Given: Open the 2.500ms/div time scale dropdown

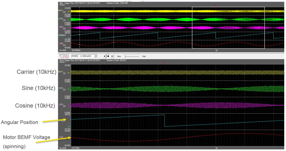Looking at the screenshot, I should coord(95,56).
